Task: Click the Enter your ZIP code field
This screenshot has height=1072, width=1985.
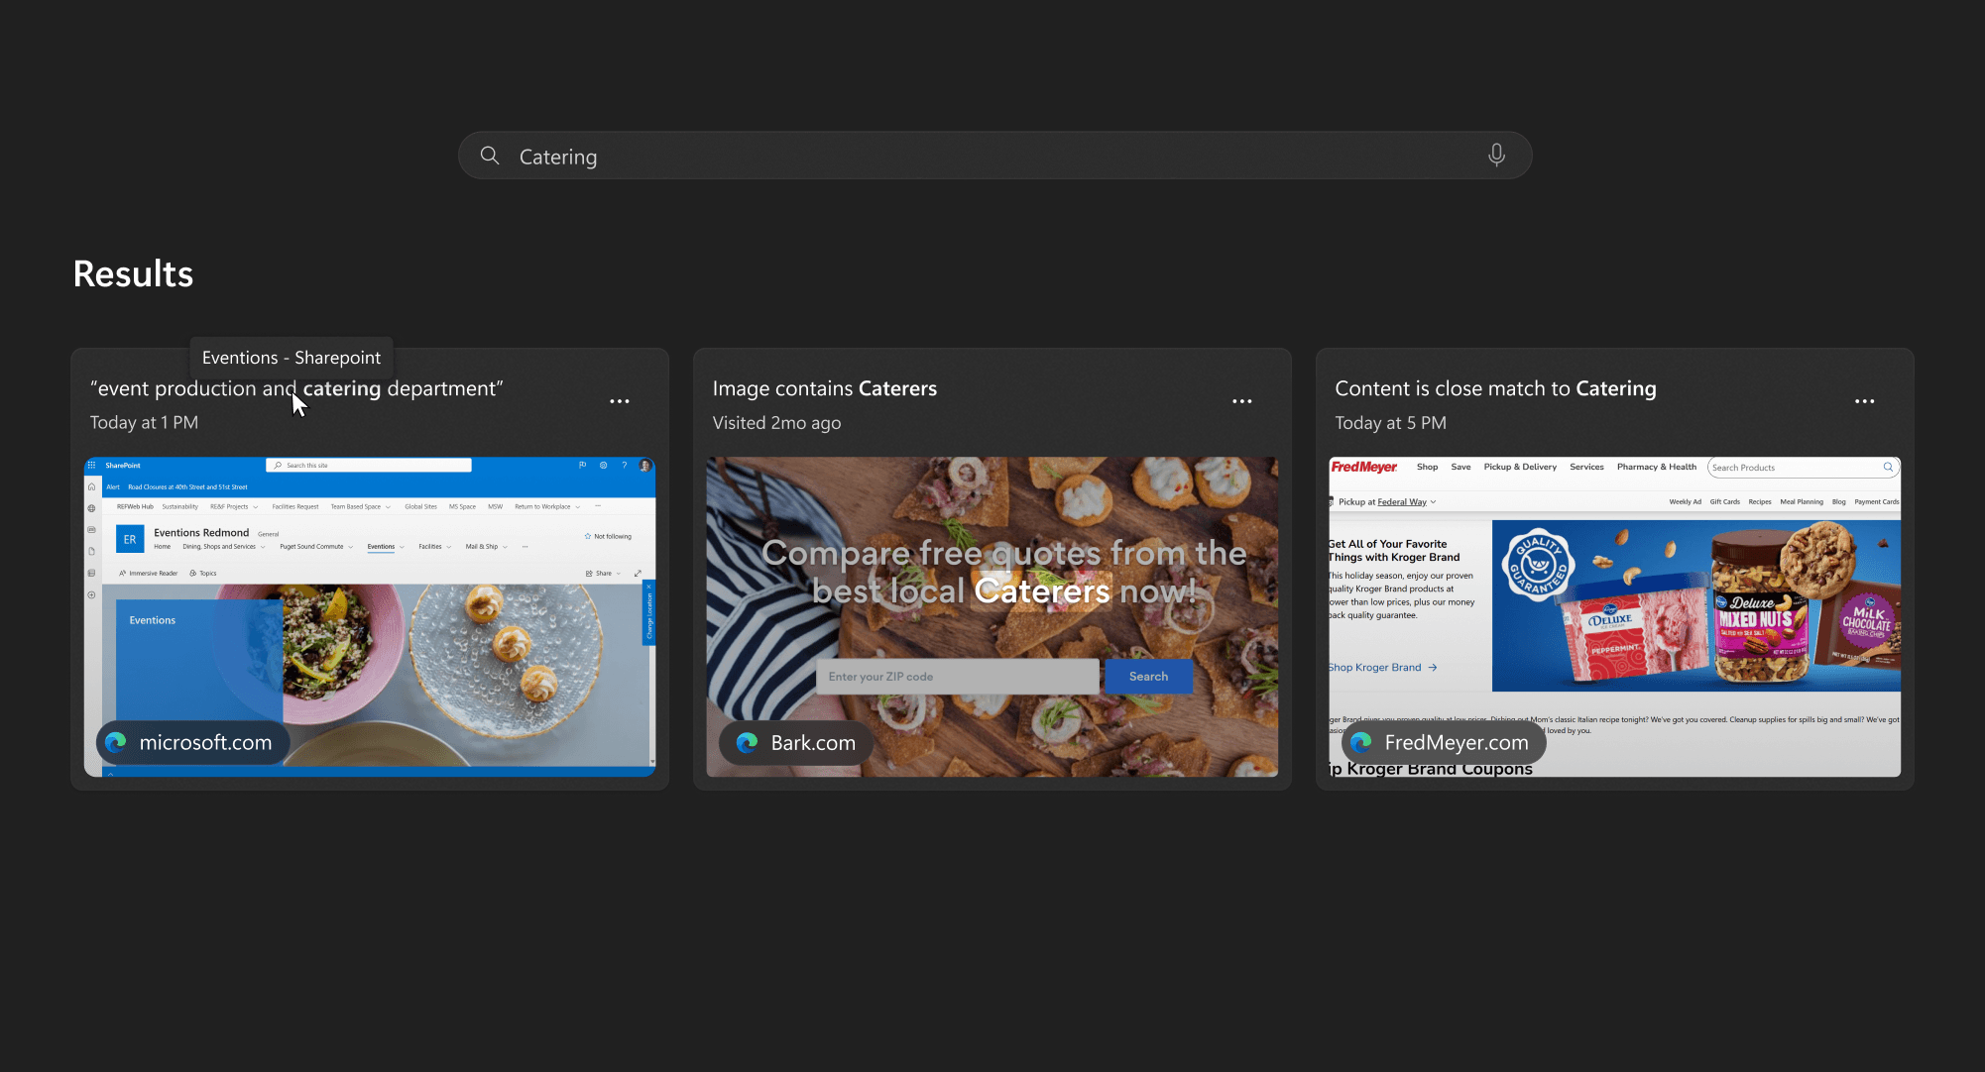Action: click(x=957, y=676)
